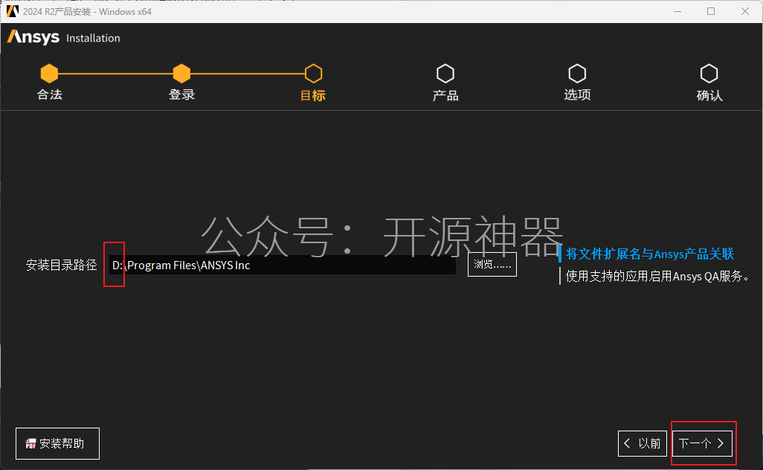Click the 登录 step label
Screen dimensions: 763x470
[181, 94]
